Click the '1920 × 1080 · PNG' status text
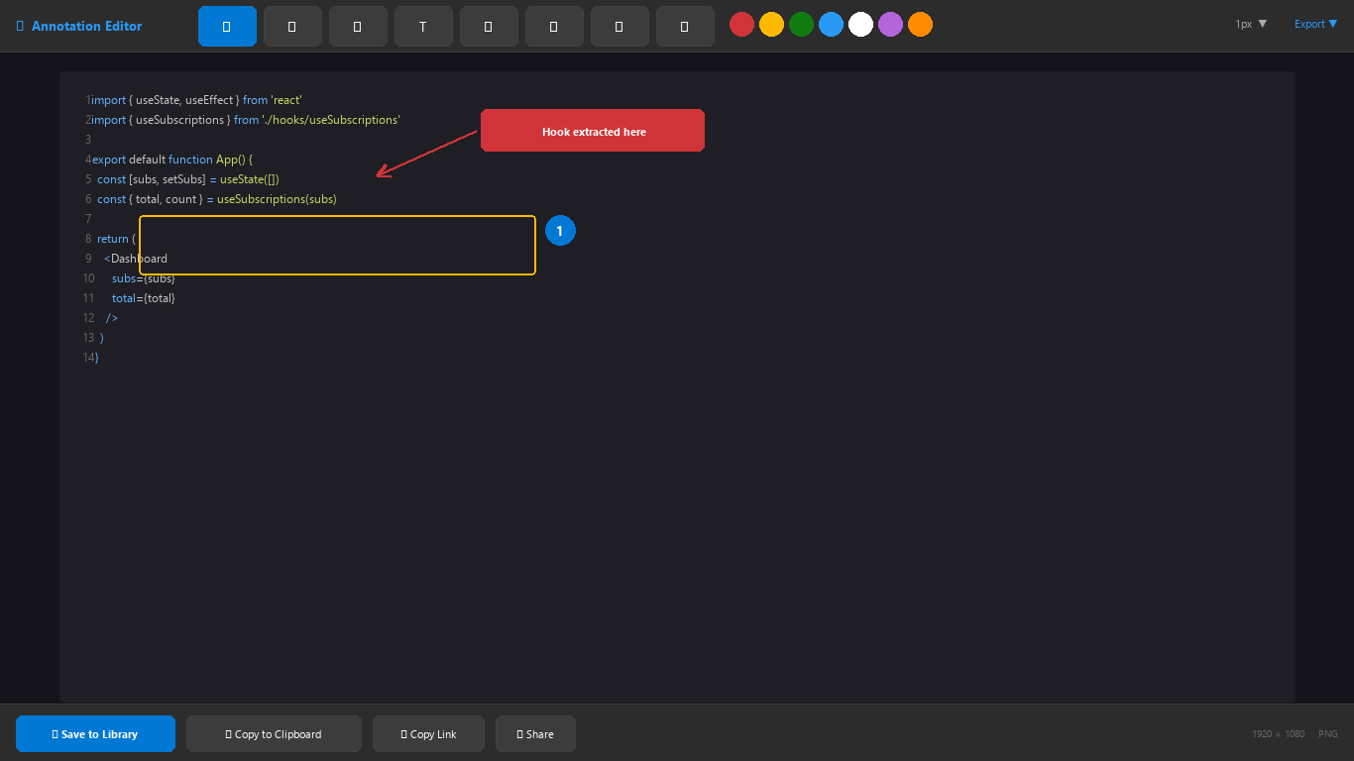This screenshot has width=1354, height=761. (1296, 734)
